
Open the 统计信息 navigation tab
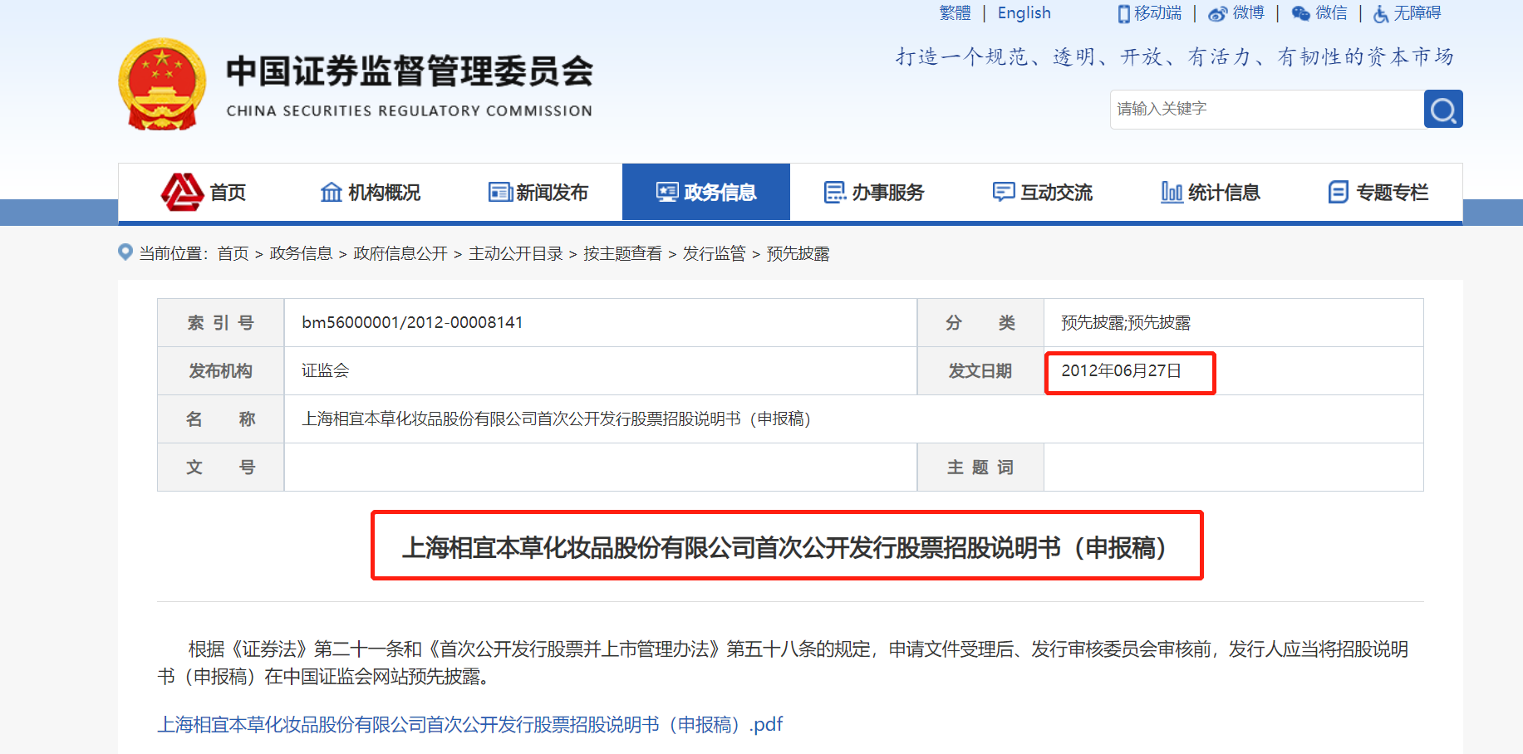(1210, 192)
